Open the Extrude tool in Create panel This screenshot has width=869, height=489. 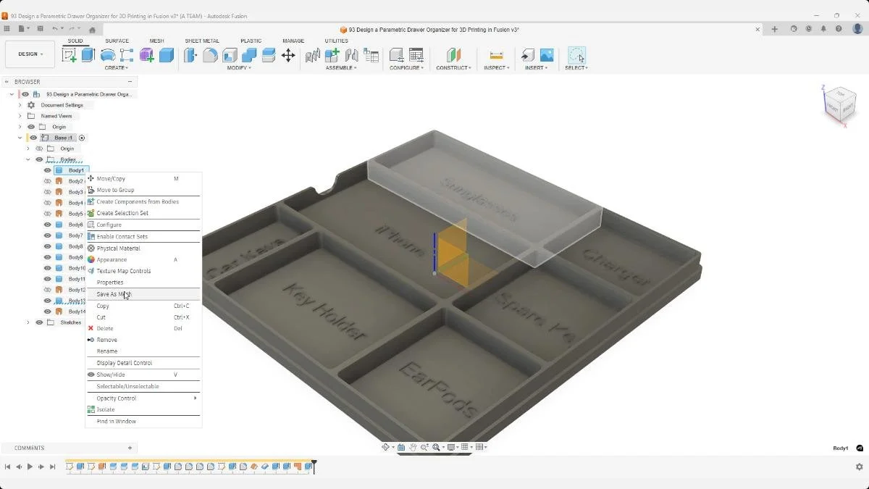point(88,55)
